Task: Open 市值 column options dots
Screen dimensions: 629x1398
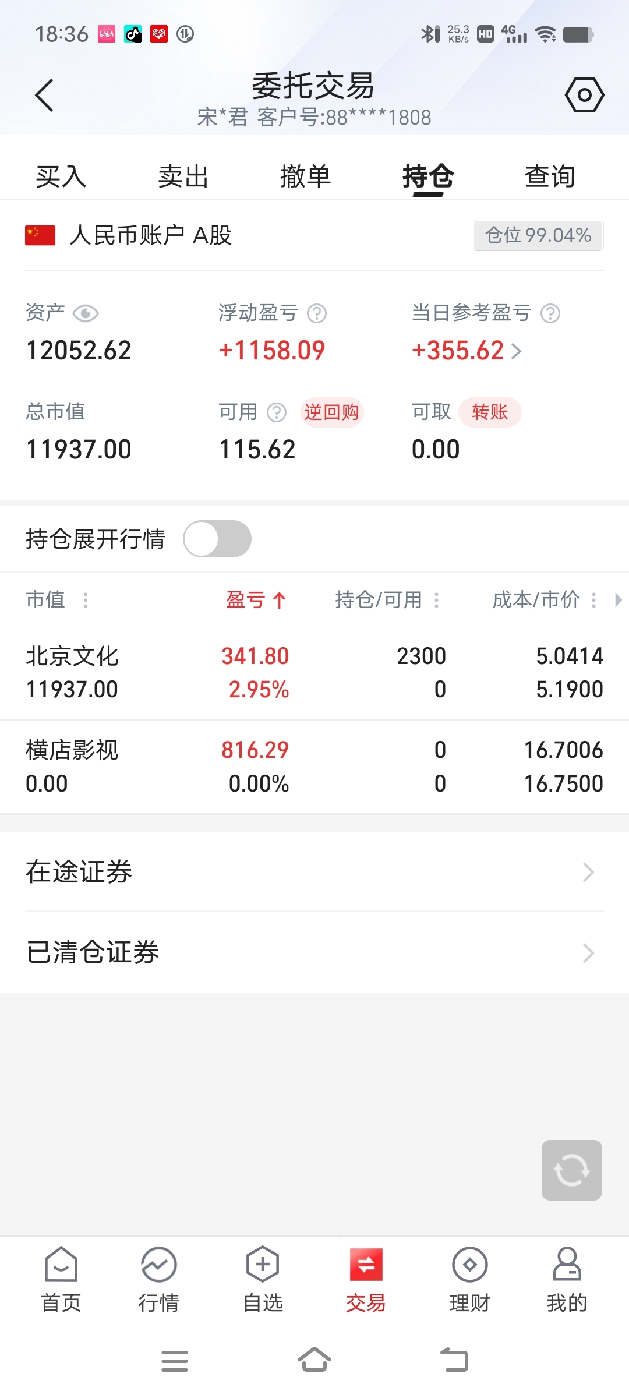Action: click(86, 600)
